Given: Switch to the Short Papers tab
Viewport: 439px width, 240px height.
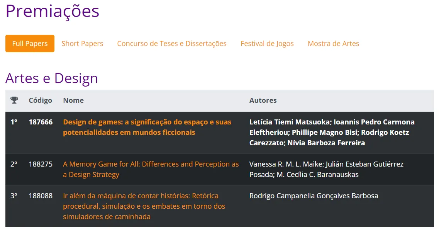Looking at the screenshot, I should [x=82, y=43].
